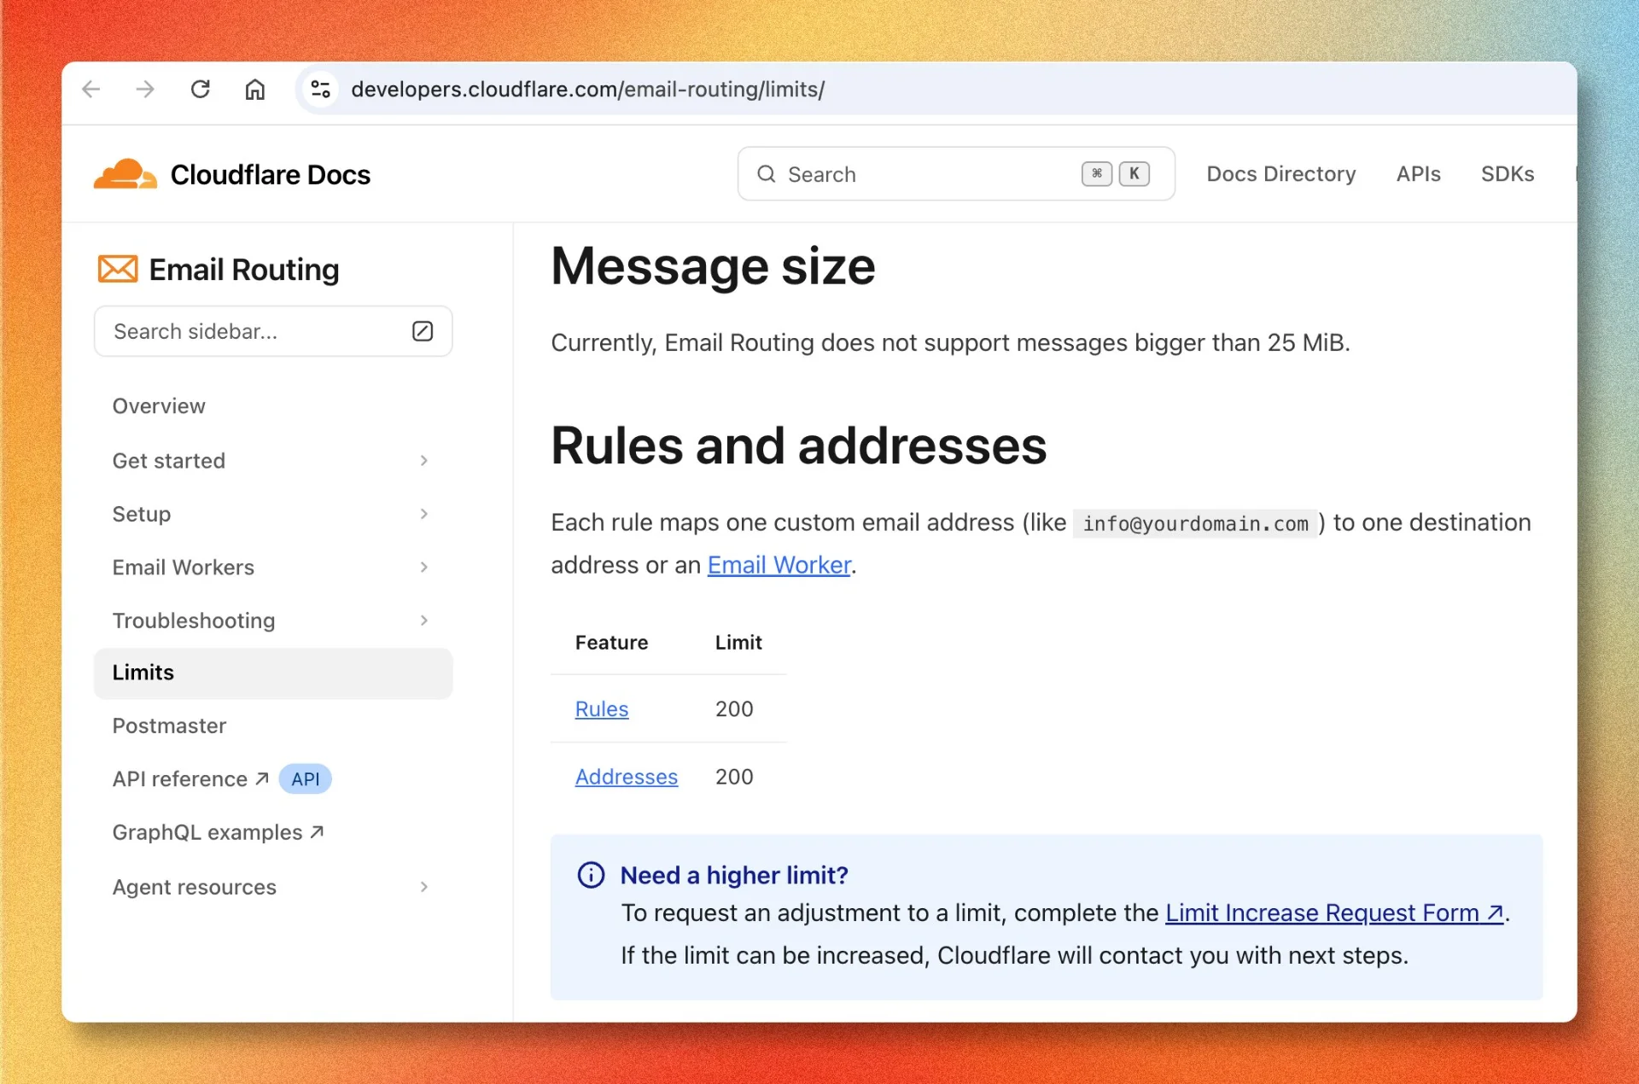Image resolution: width=1639 pixels, height=1084 pixels.
Task: Click the edit icon in sidebar search
Action: click(x=423, y=331)
